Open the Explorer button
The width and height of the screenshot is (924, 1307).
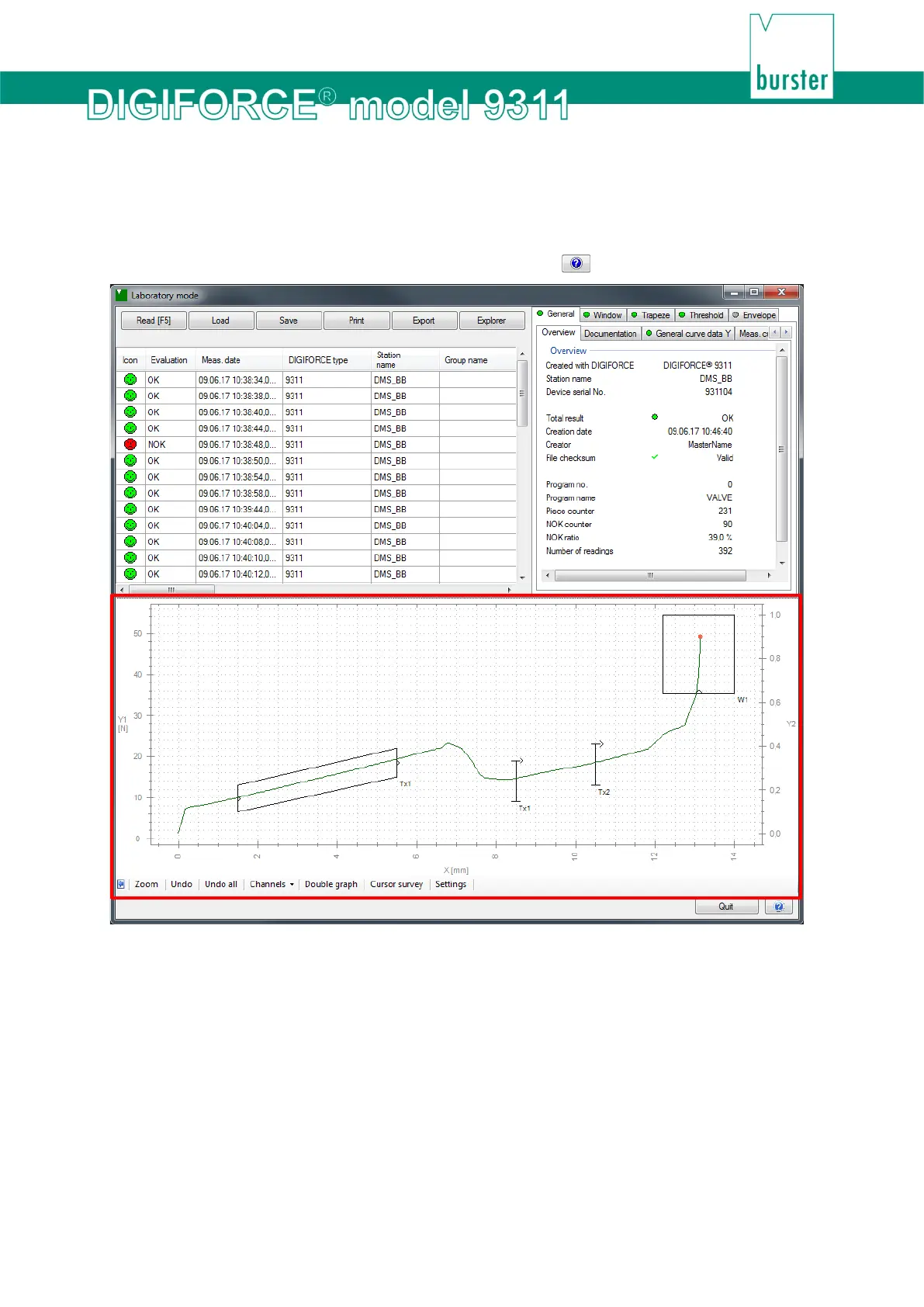click(x=492, y=321)
